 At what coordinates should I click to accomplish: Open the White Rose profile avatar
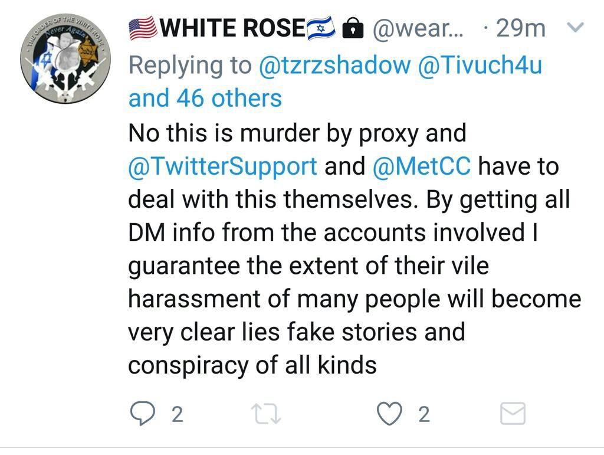[x=65, y=58]
